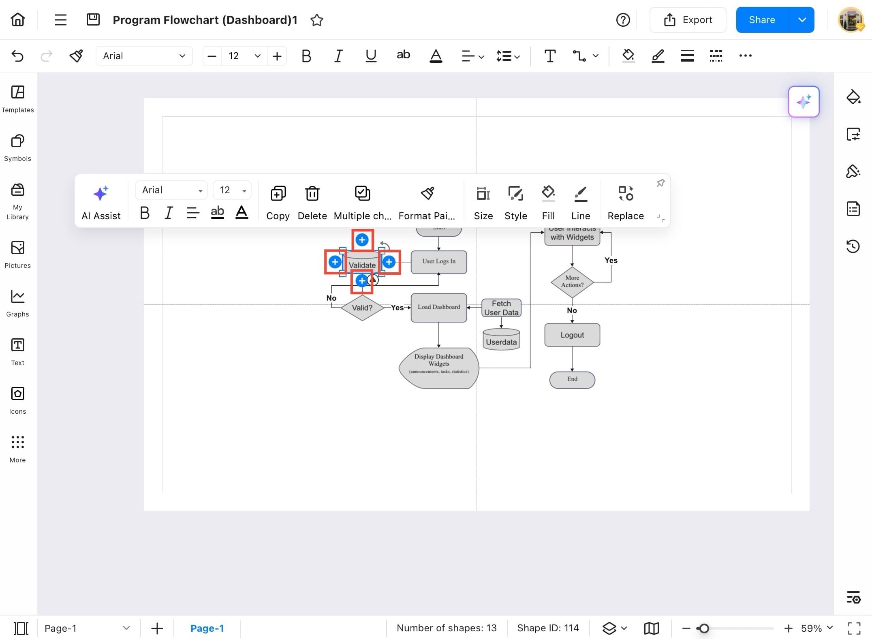The image size is (872, 639).
Task: Open version history icon in right sidebar
Action: [x=853, y=246]
